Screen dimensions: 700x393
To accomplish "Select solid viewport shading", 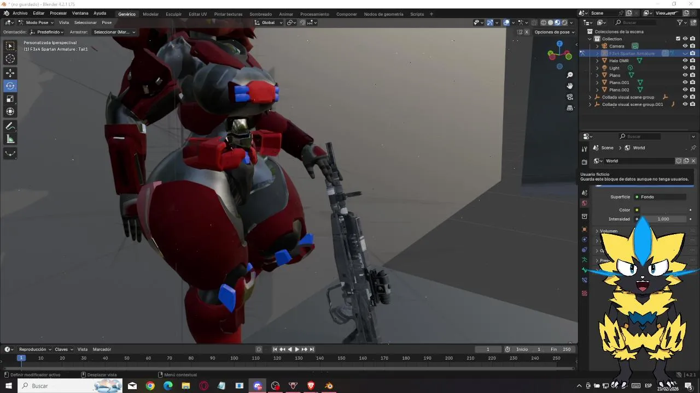I will 551,22.
